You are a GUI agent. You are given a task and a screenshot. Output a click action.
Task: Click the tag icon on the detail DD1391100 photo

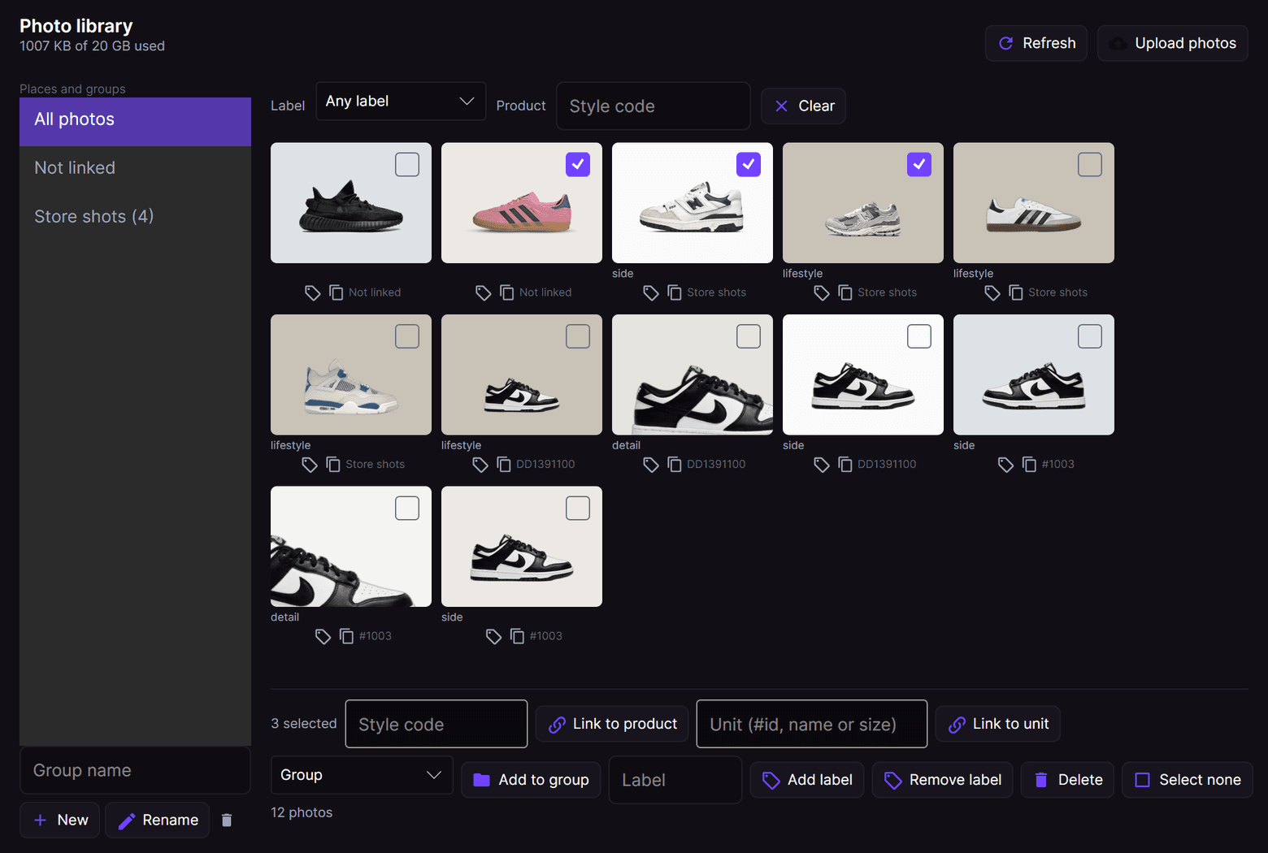pyautogui.click(x=651, y=465)
